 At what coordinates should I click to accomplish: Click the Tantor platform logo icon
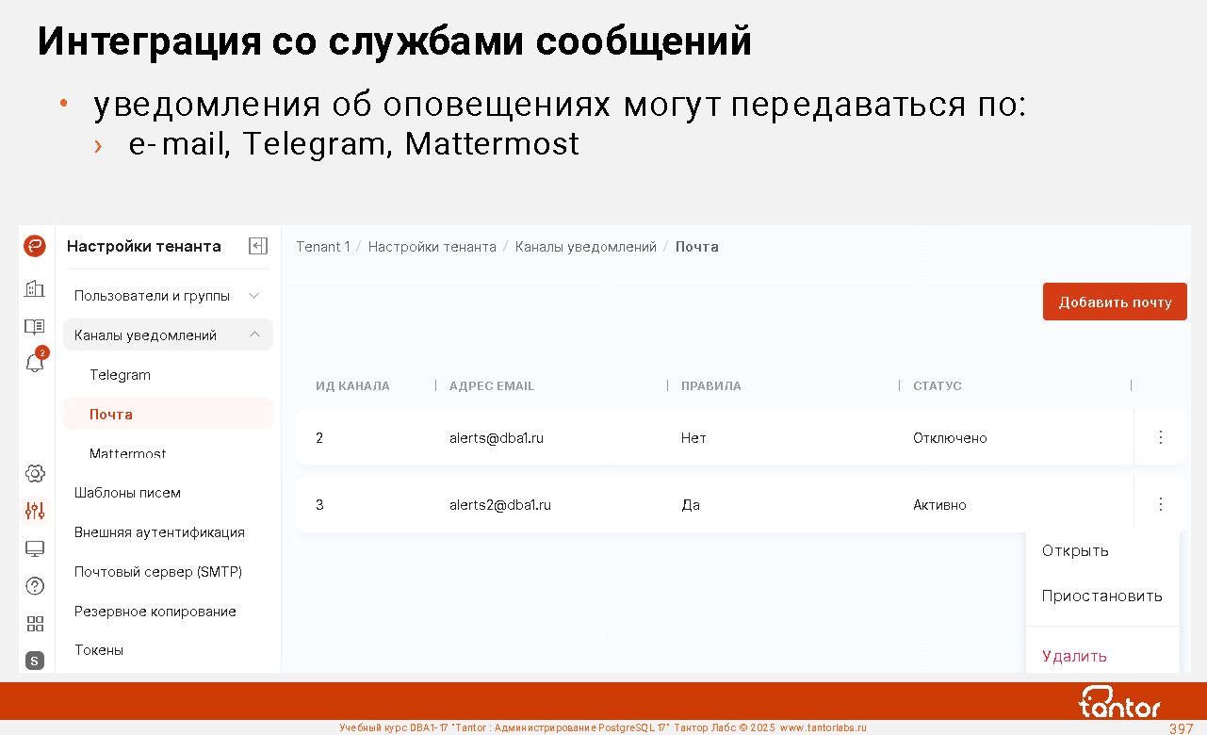(35, 246)
